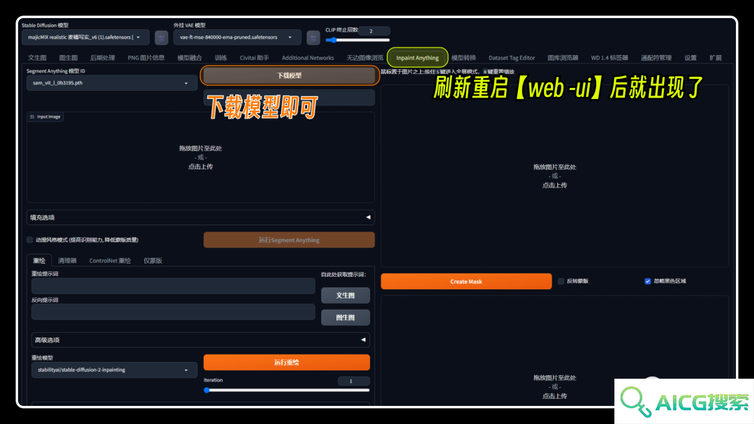Open the Segment Anything model ID dropdown
This screenshot has height=424, width=754.
coord(112,82)
